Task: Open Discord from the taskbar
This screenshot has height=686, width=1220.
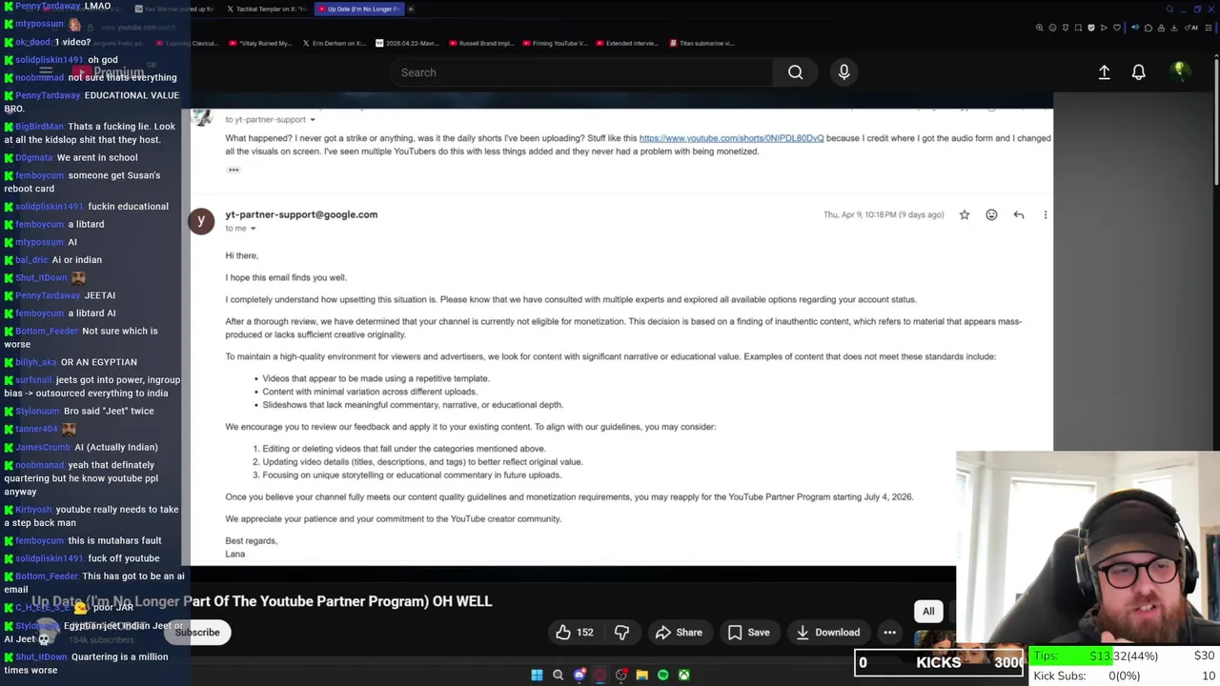Action: (579, 676)
